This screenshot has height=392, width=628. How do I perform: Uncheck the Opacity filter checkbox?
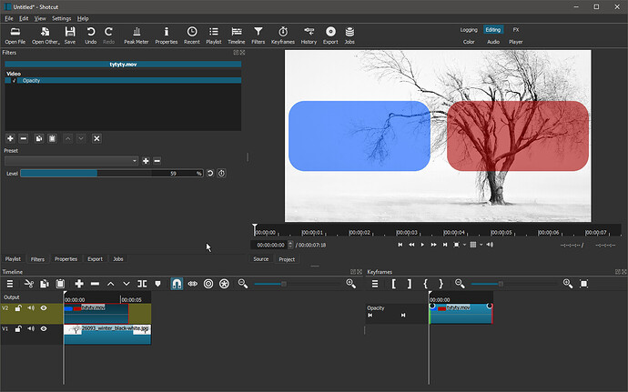click(14, 80)
